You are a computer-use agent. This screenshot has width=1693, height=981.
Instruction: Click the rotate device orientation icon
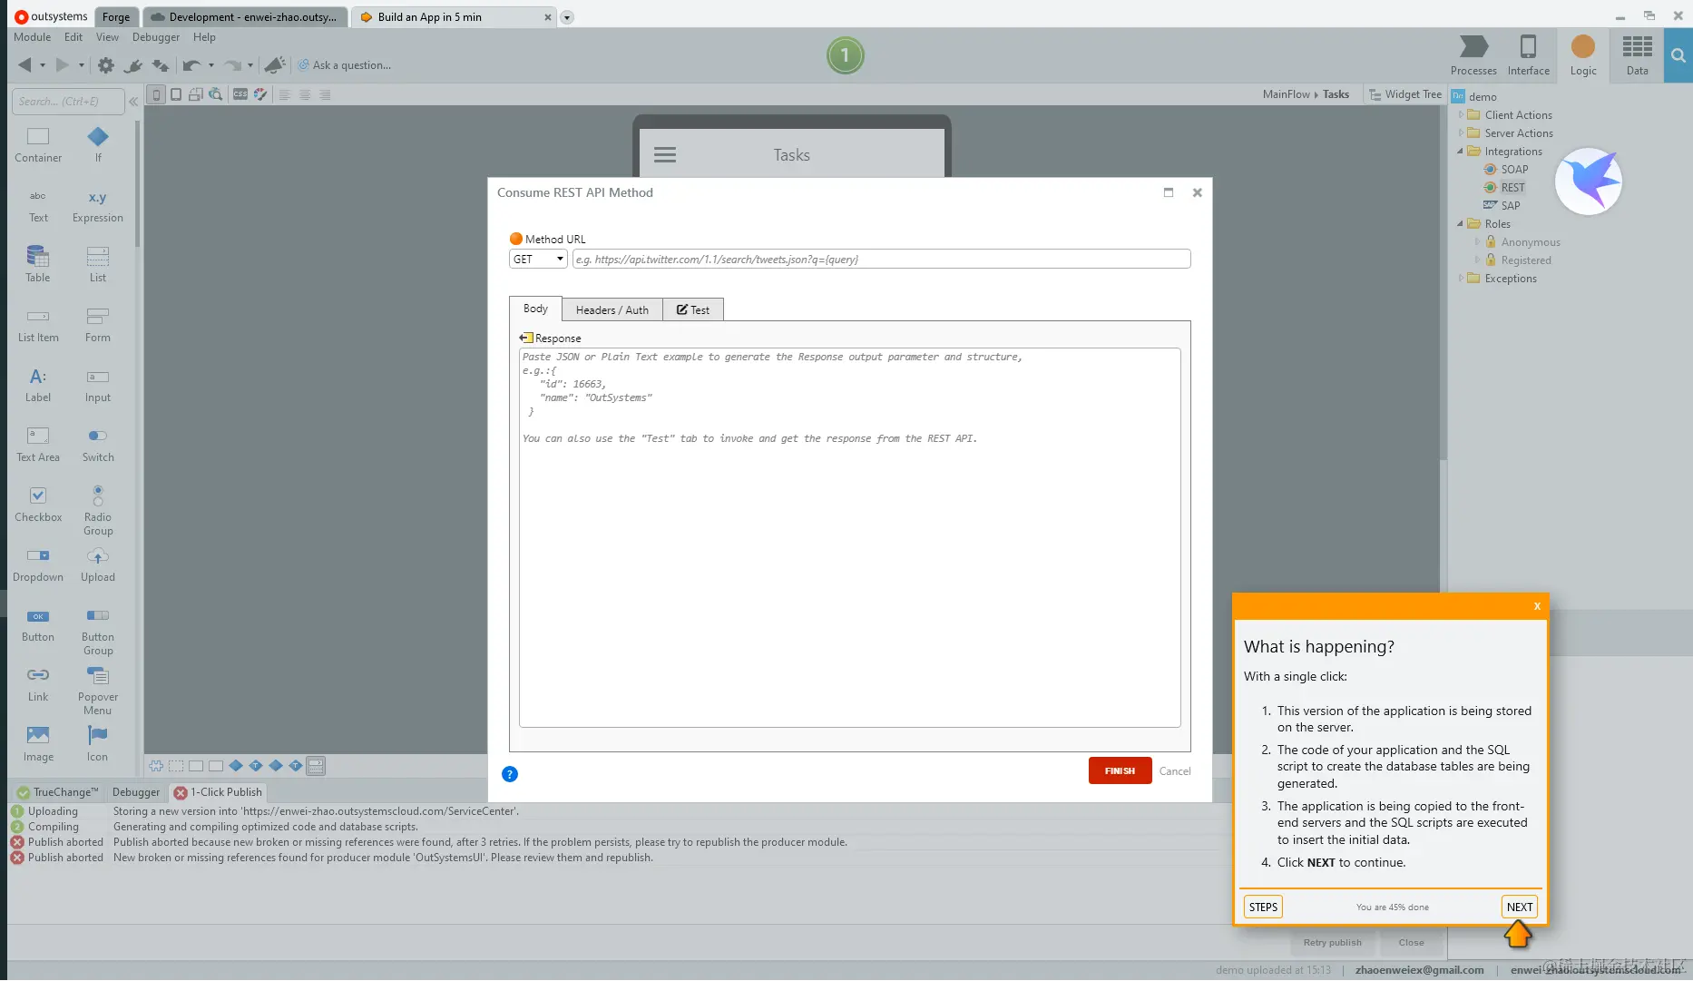pos(196,94)
